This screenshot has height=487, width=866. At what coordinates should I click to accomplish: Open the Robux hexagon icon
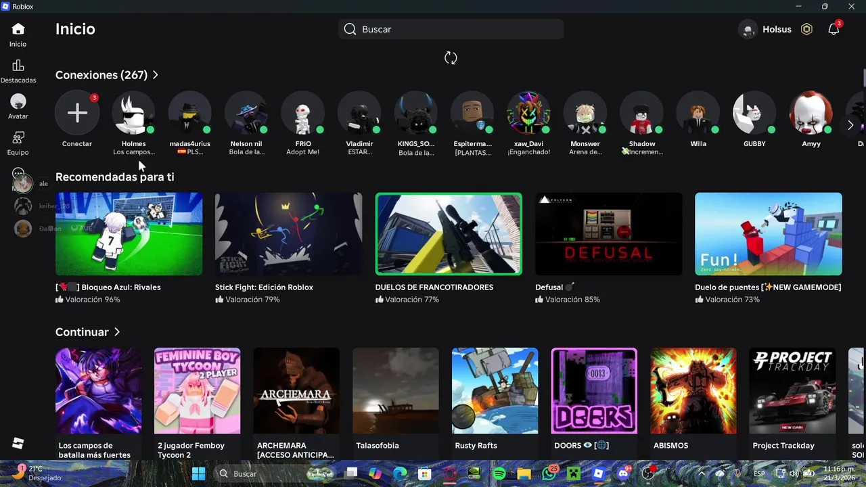(x=806, y=29)
